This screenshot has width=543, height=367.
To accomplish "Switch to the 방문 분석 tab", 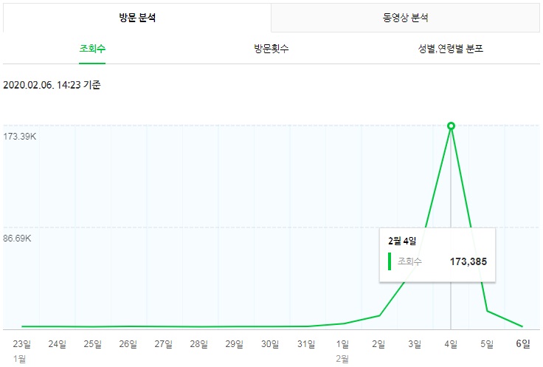I will [136, 18].
